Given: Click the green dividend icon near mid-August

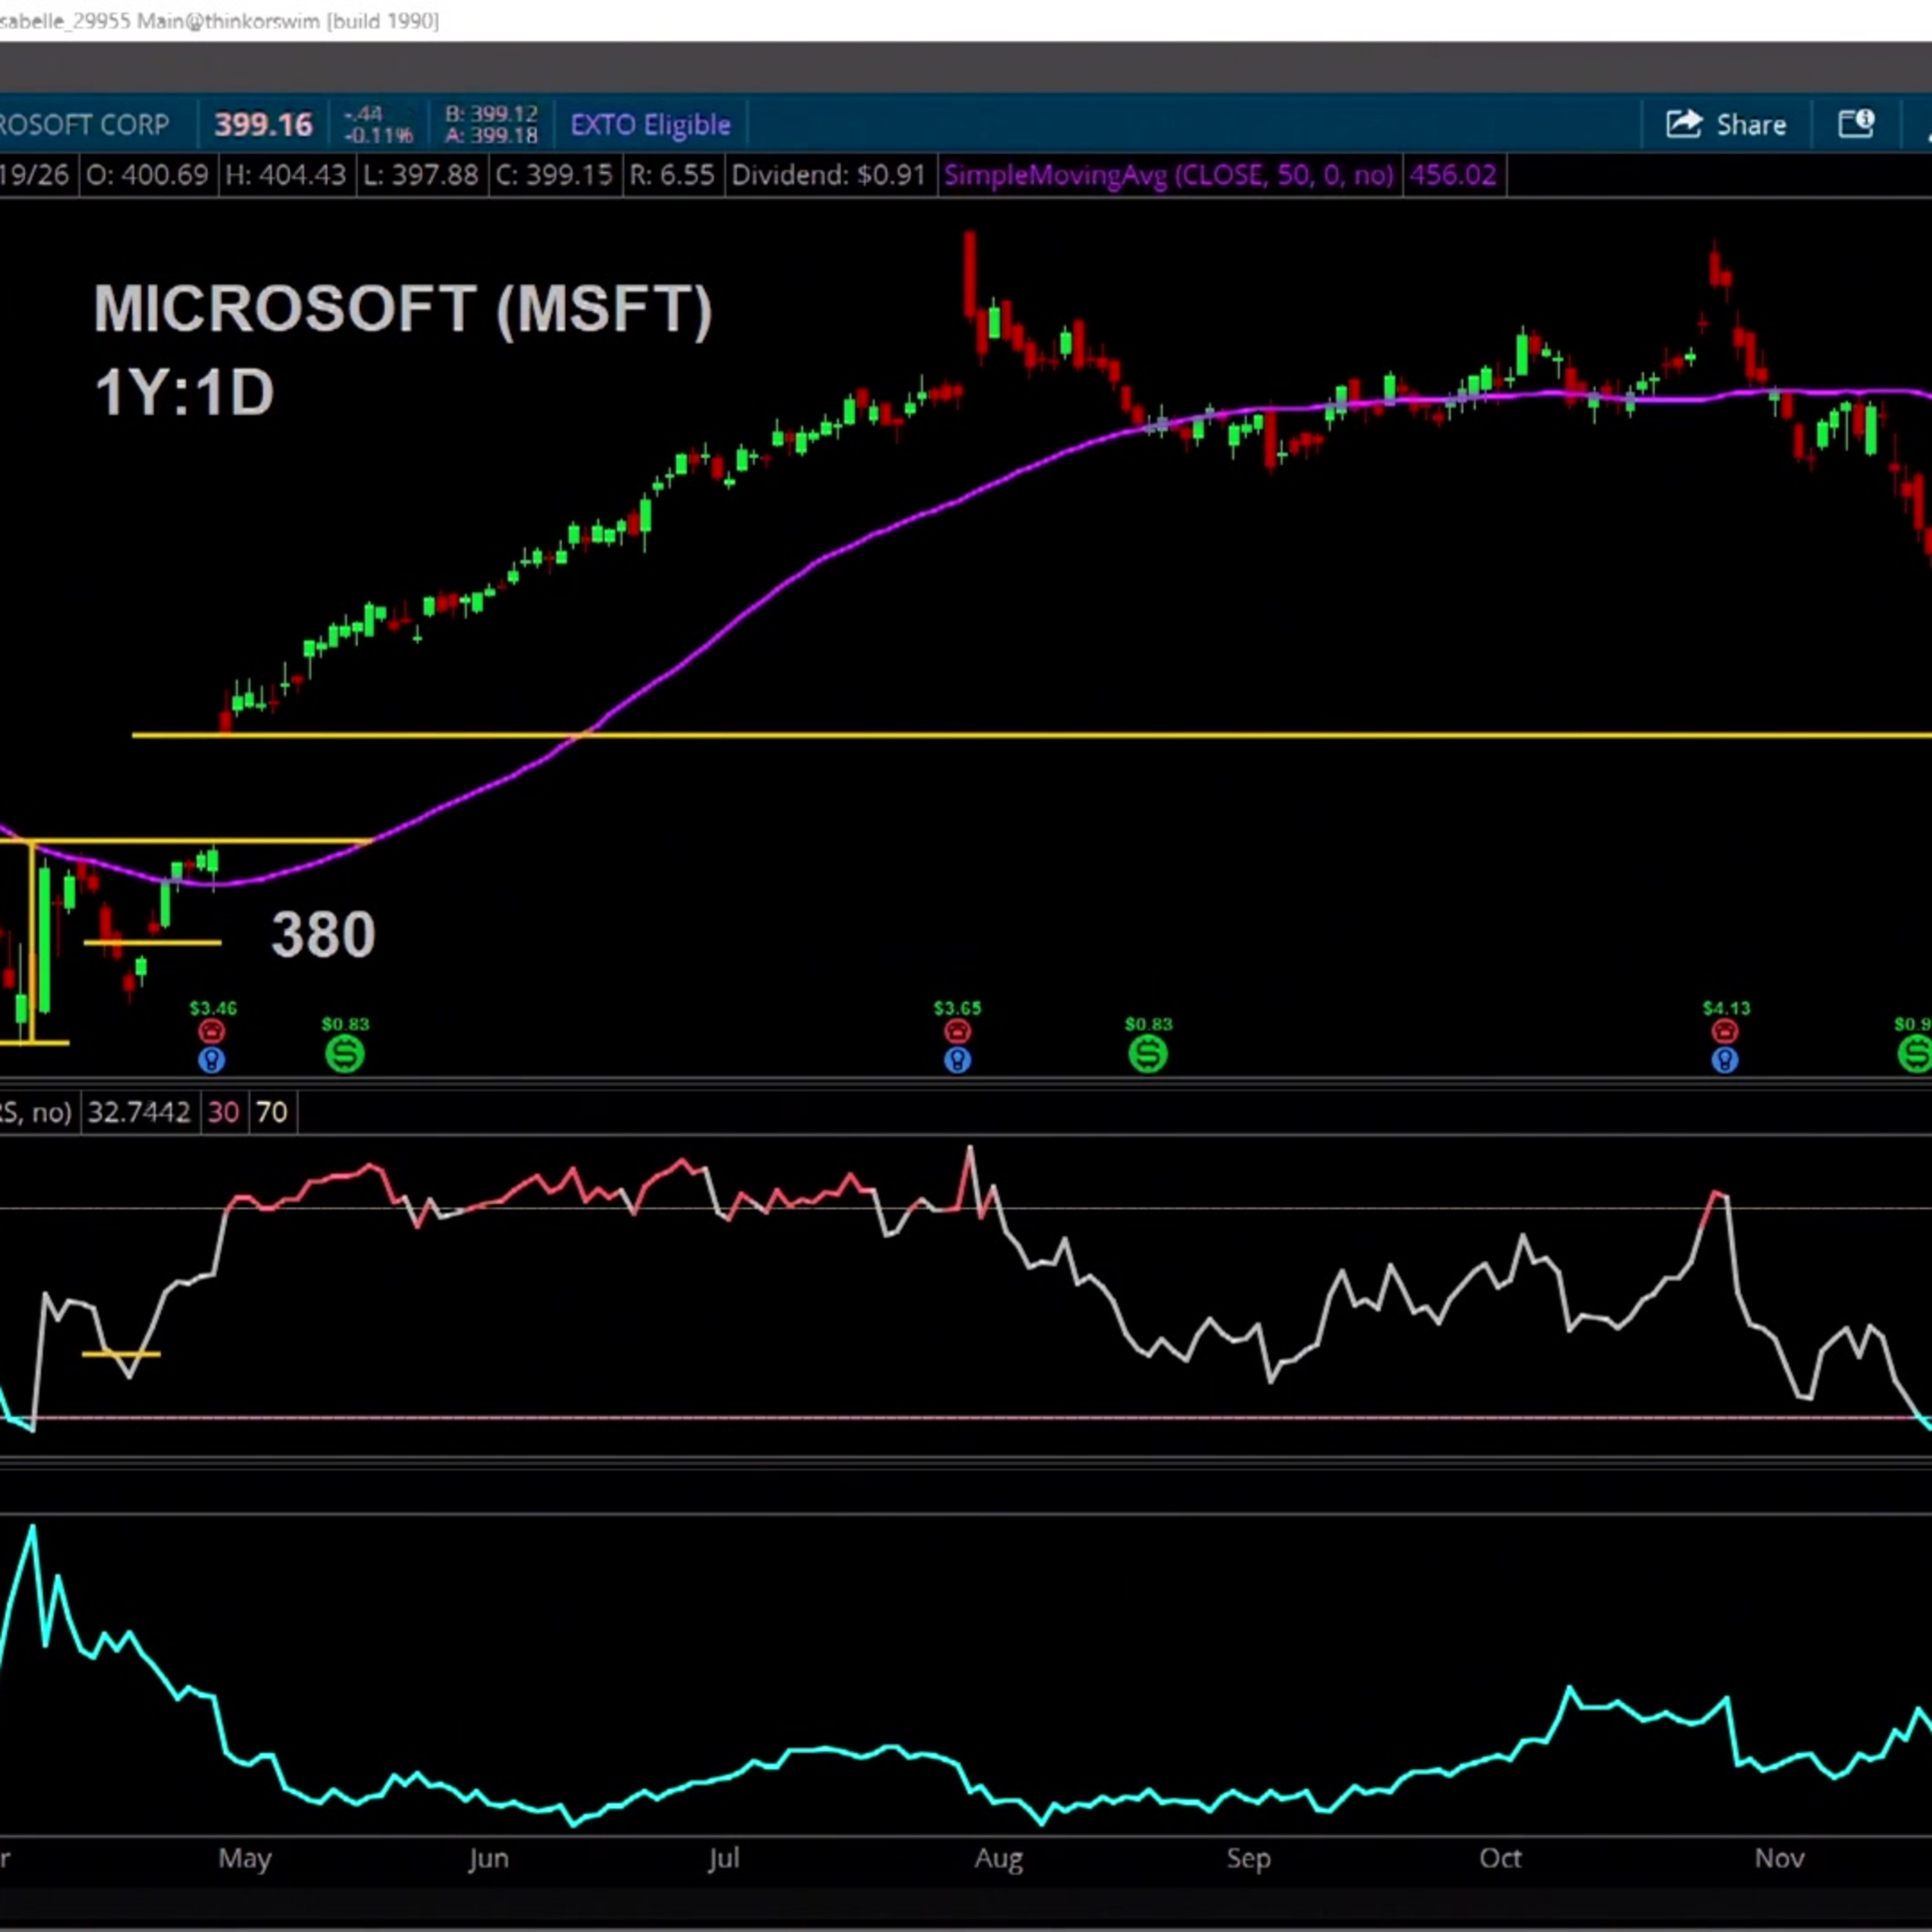Looking at the screenshot, I should [1148, 1053].
